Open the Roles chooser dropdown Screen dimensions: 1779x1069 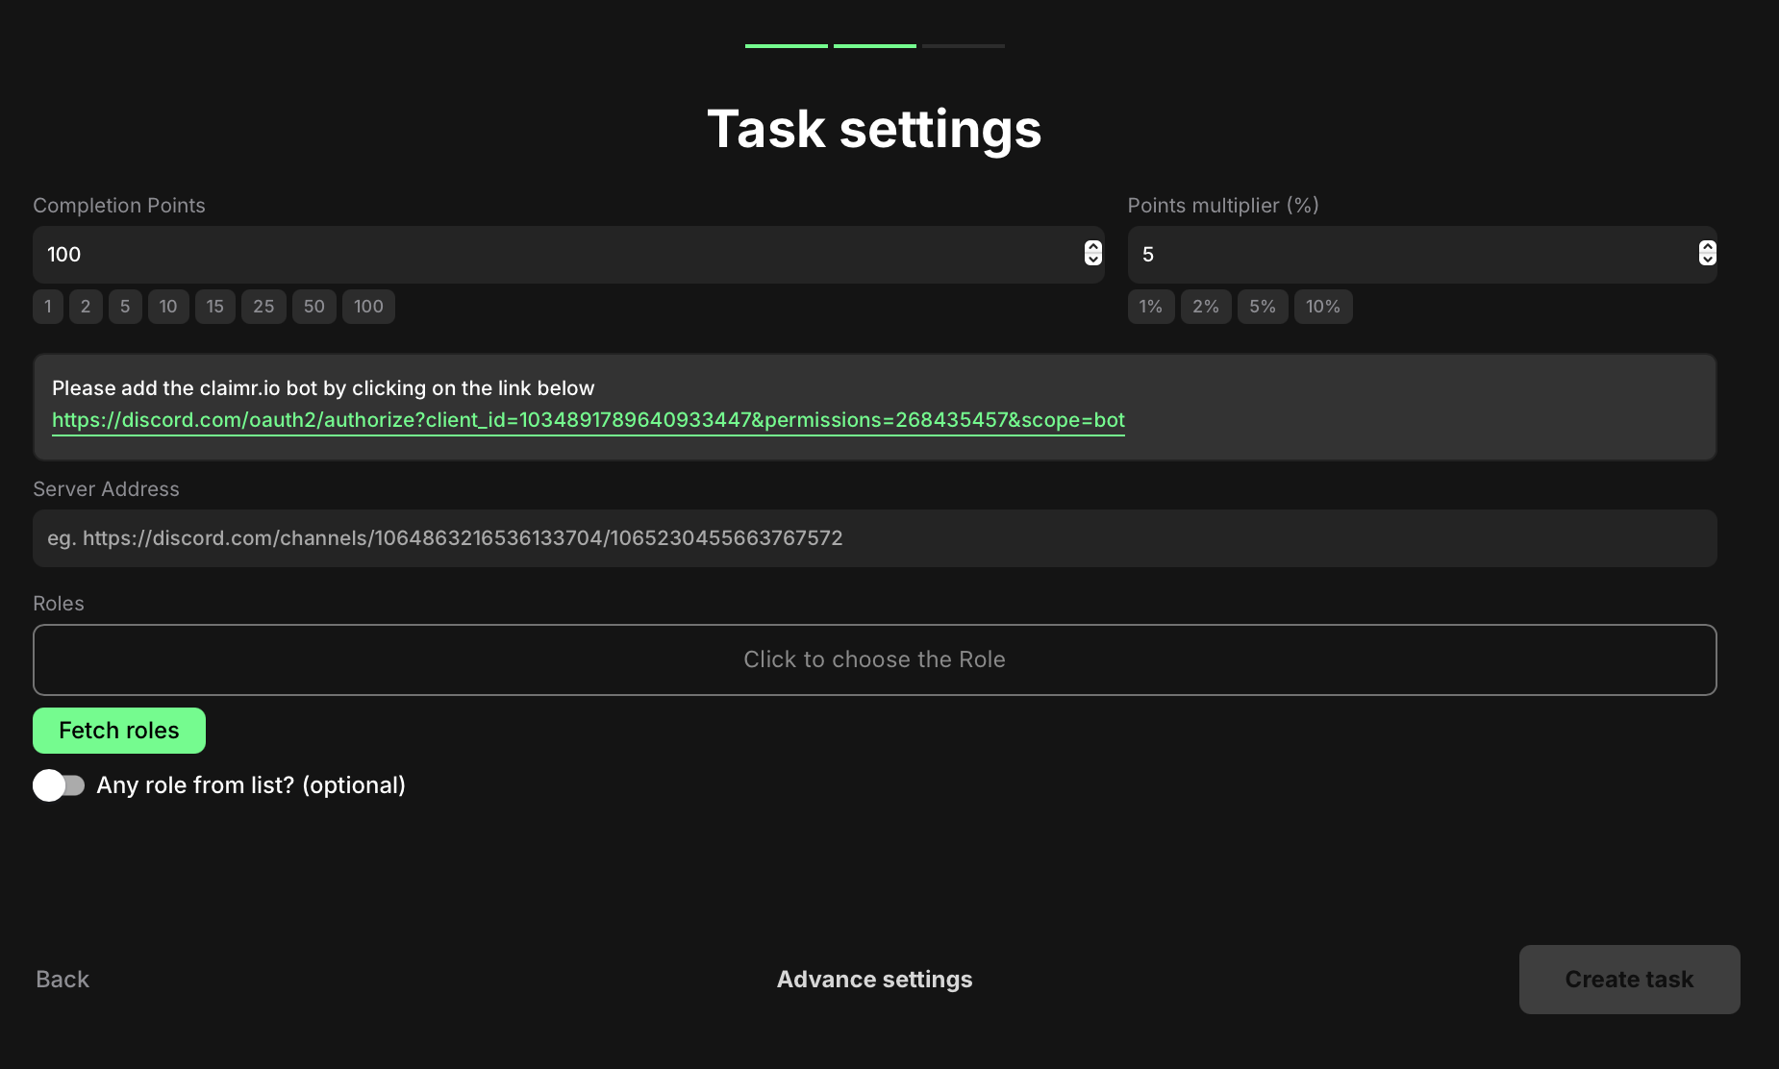click(x=874, y=659)
